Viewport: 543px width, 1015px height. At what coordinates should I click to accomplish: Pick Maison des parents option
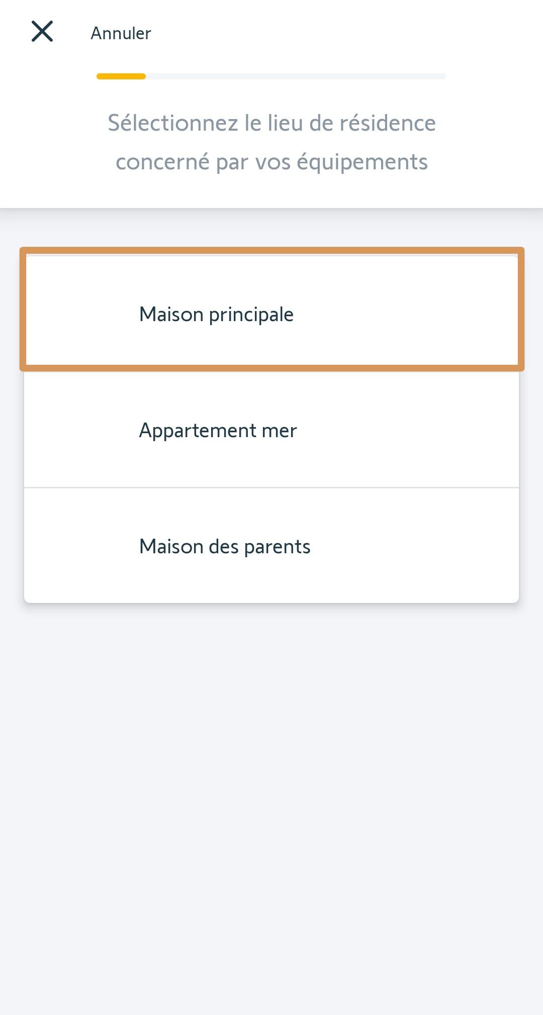coord(225,547)
